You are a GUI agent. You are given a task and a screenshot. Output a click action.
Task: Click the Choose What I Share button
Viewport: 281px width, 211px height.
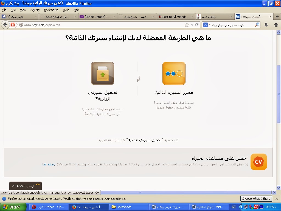[256, 199]
